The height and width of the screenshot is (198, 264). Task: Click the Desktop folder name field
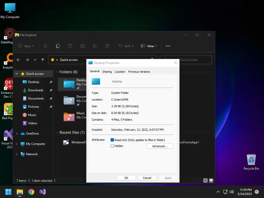click(142, 82)
